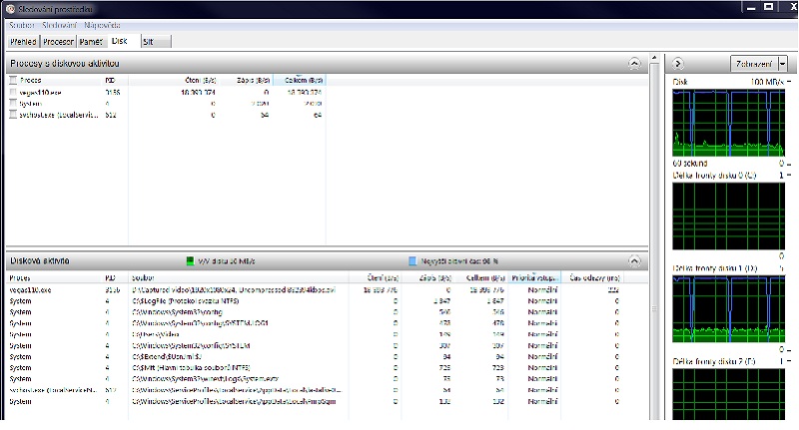Switch to the Procesor tab

point(59,42)
